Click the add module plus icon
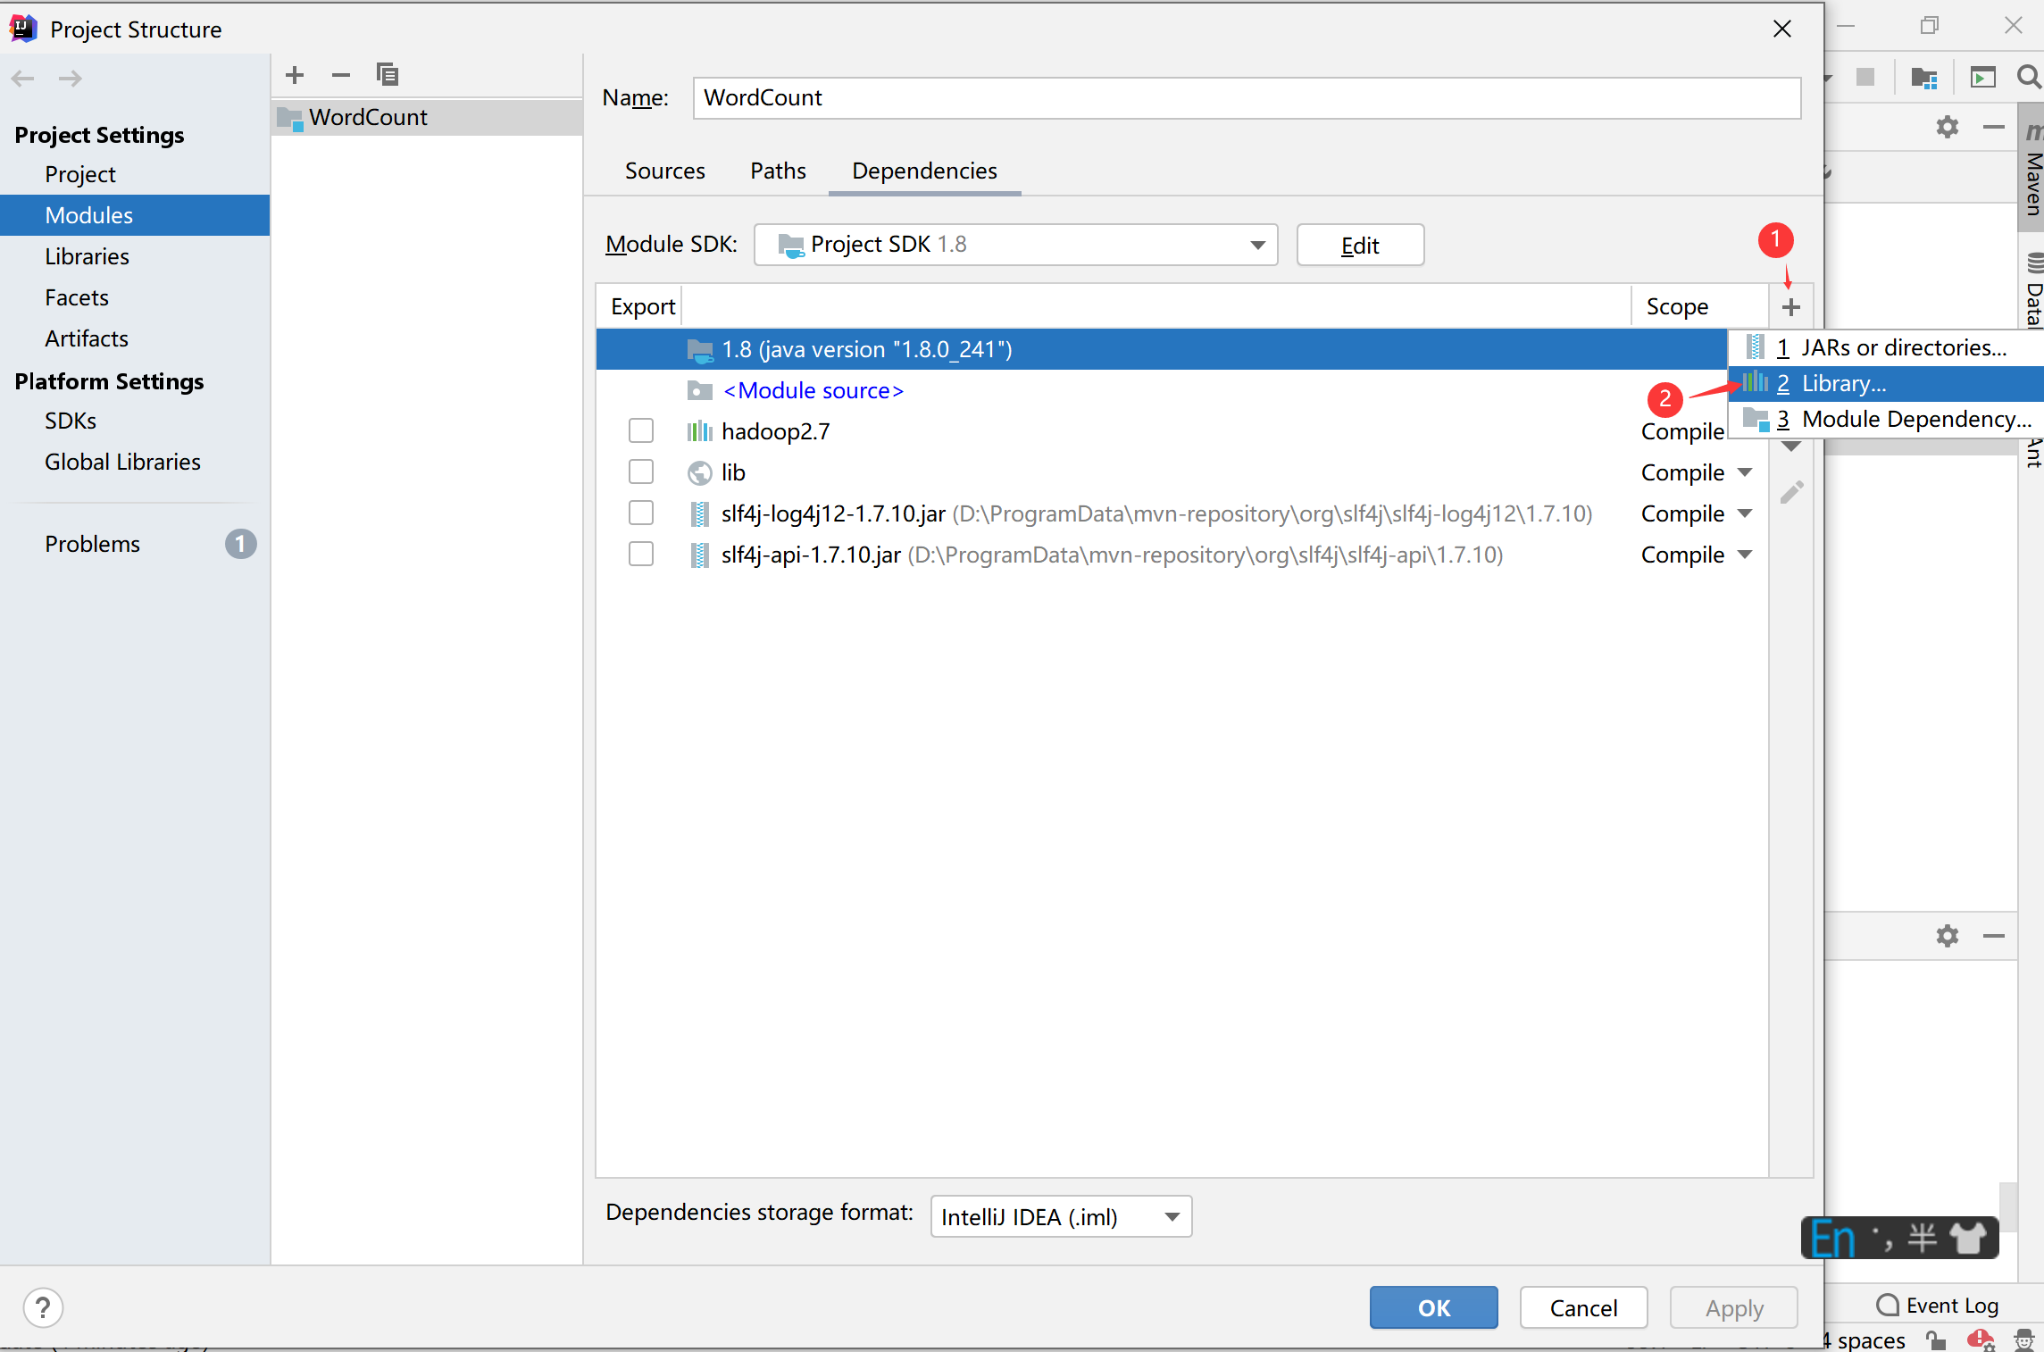Image resolution: width=2044 pixels, height=1352 pixels. click(295, 75)
